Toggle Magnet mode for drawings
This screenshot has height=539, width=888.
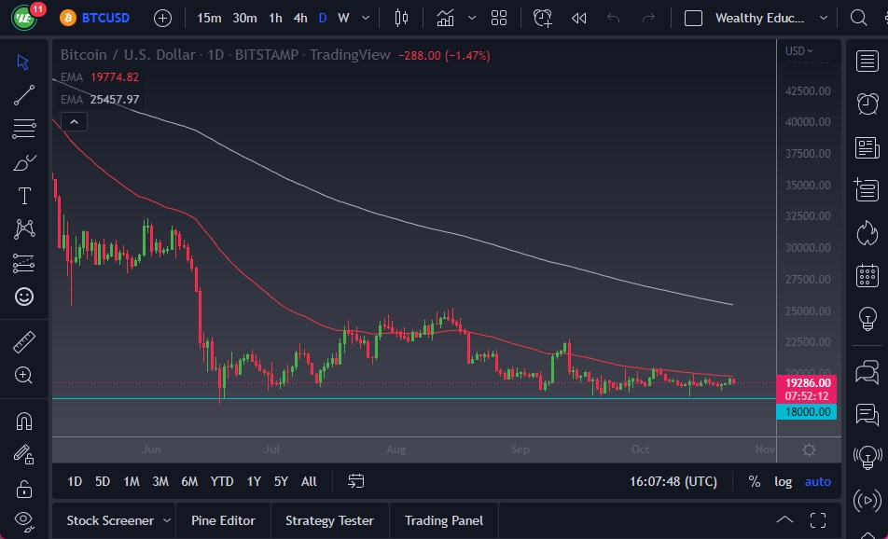(x=24, y=421)
